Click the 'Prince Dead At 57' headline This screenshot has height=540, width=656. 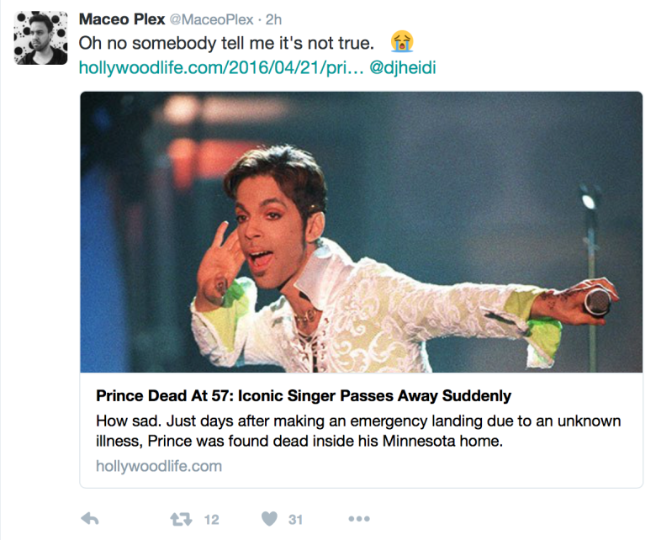click(x=304, y=395)
